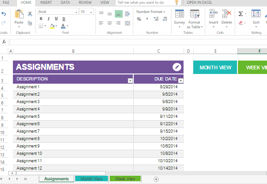Select Middle Align icon
This screenshot has height=184, width=267.
coord(110,14)
